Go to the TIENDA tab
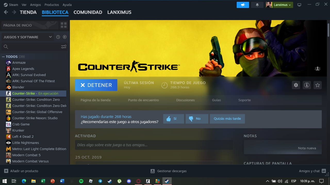The height and width of the screenshot is (185, 330). [x=28, y=12]
